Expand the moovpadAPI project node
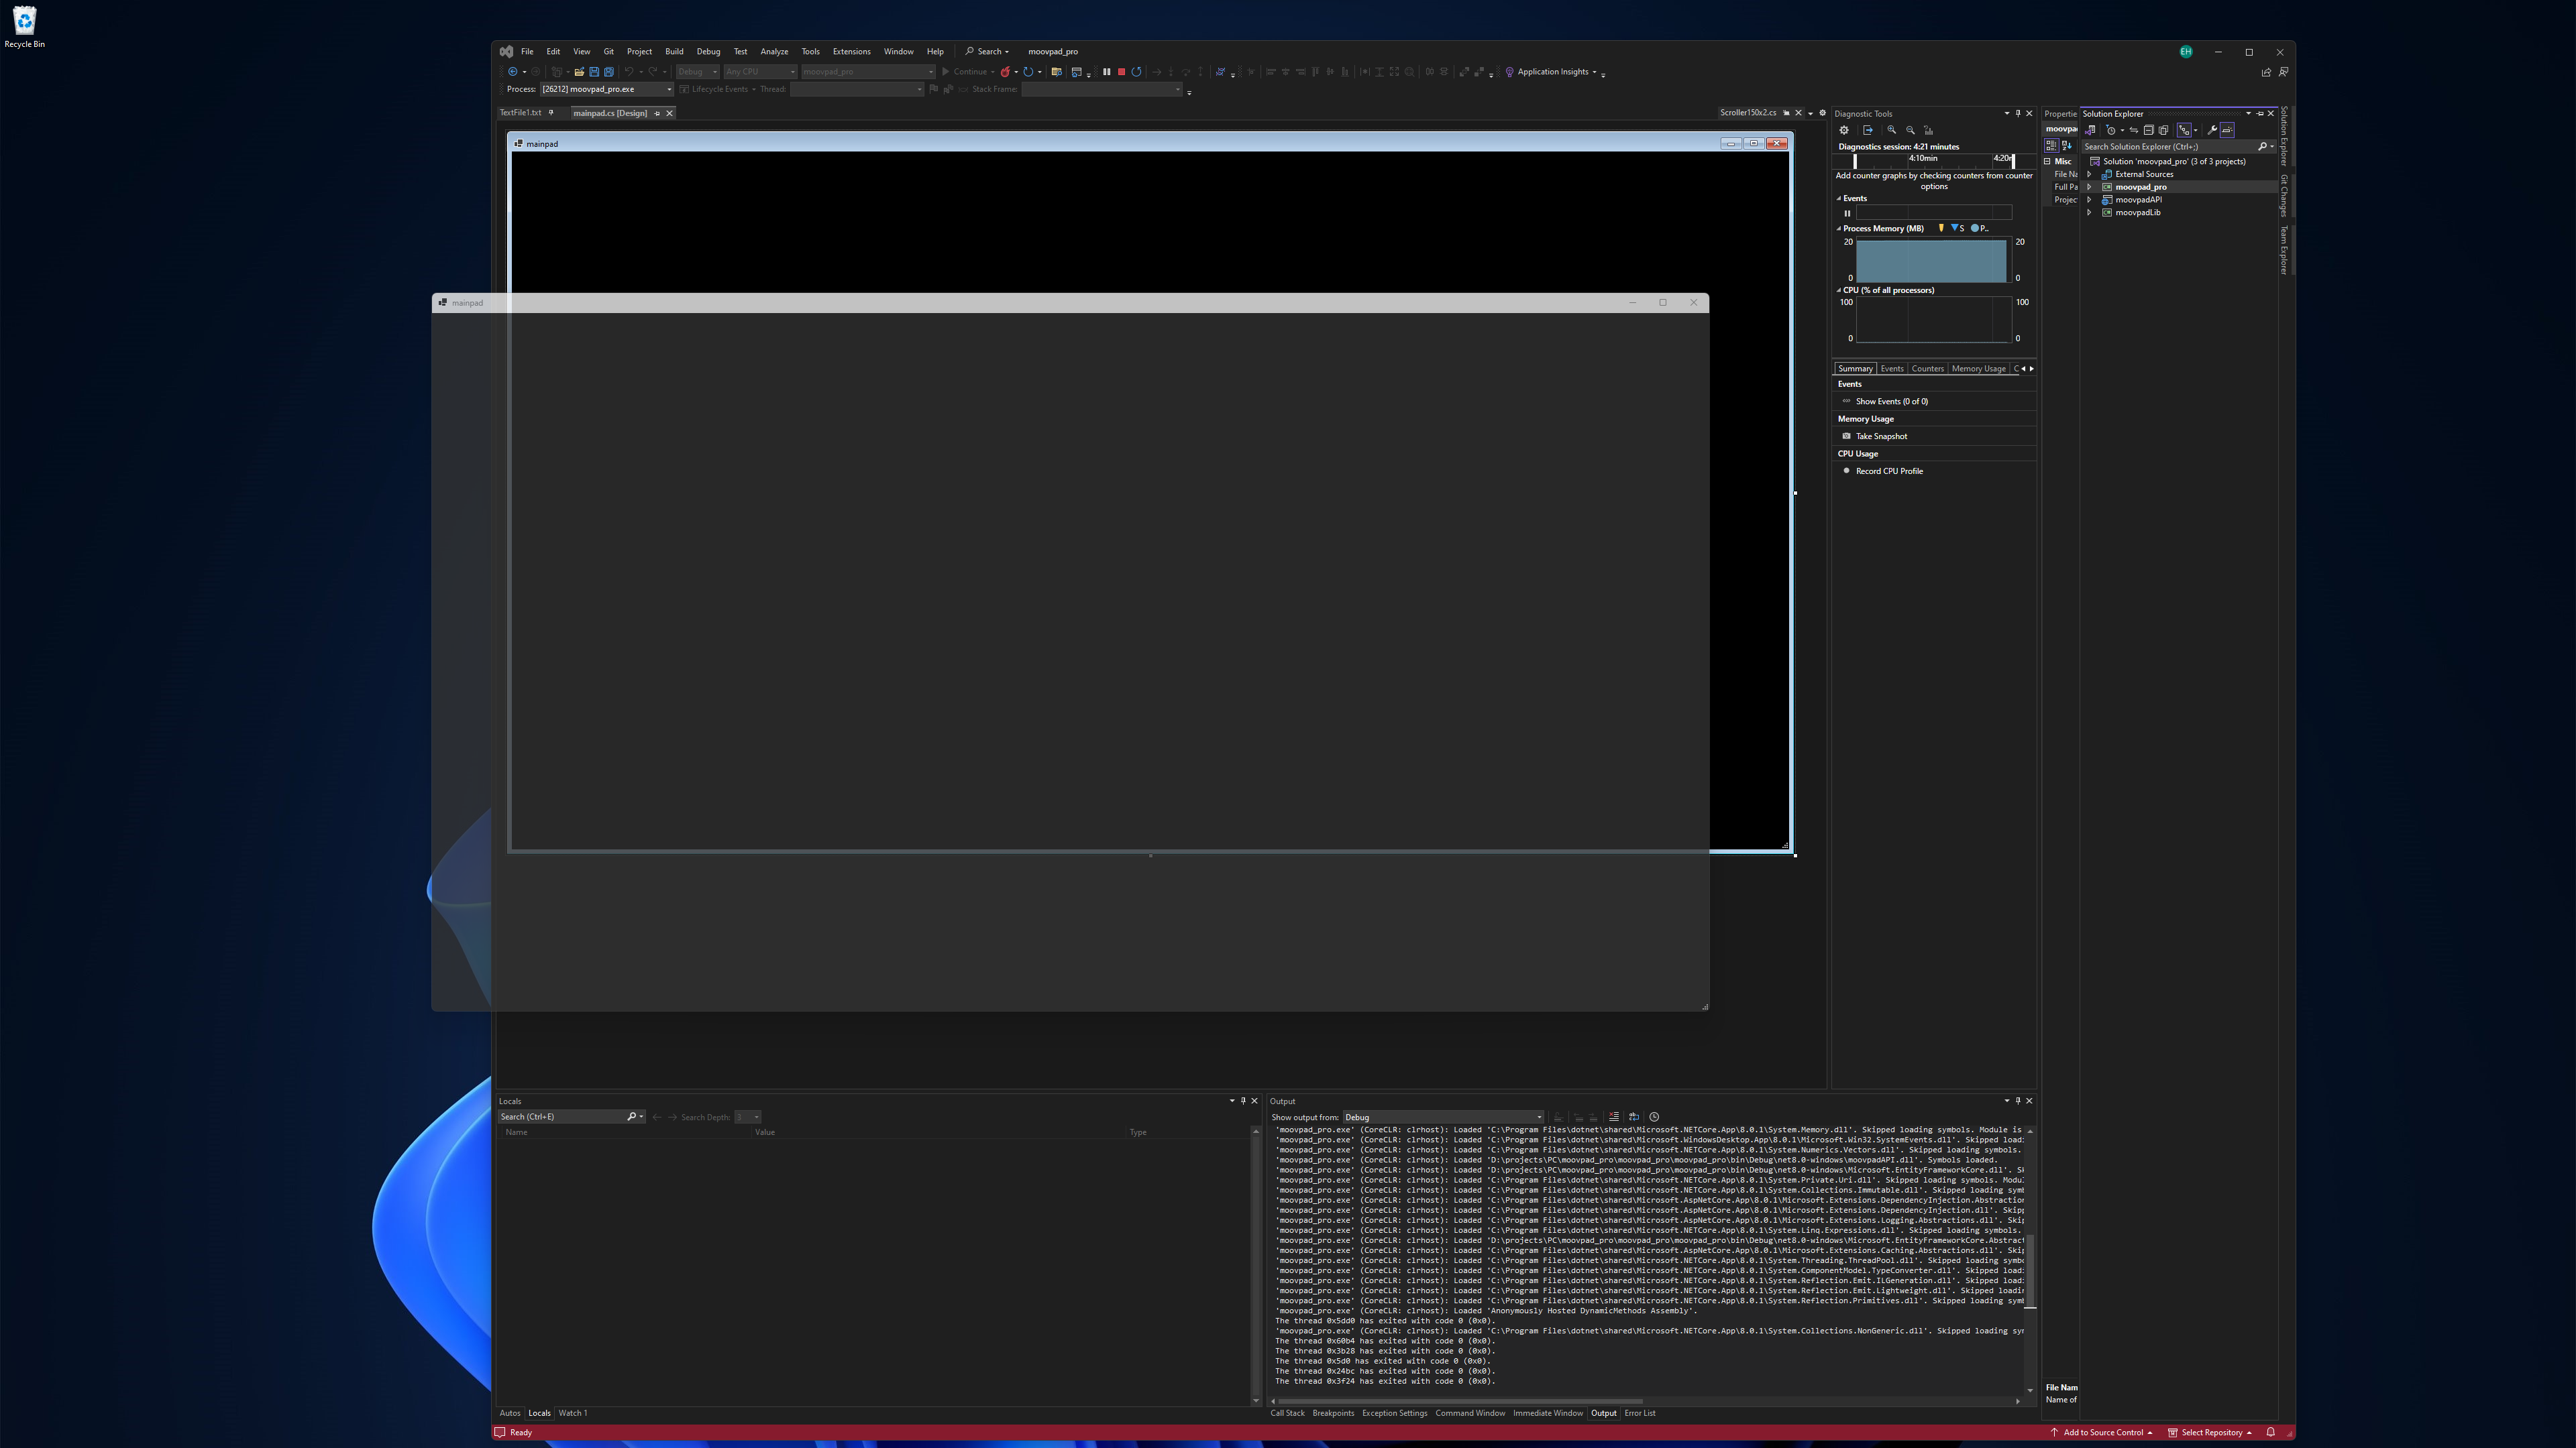 (x=2089, y=200)
